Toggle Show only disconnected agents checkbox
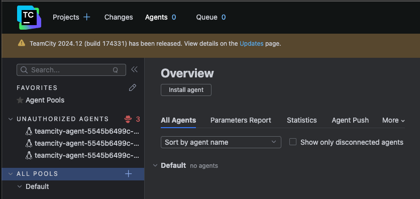420x199 pixels. [293, 142]
